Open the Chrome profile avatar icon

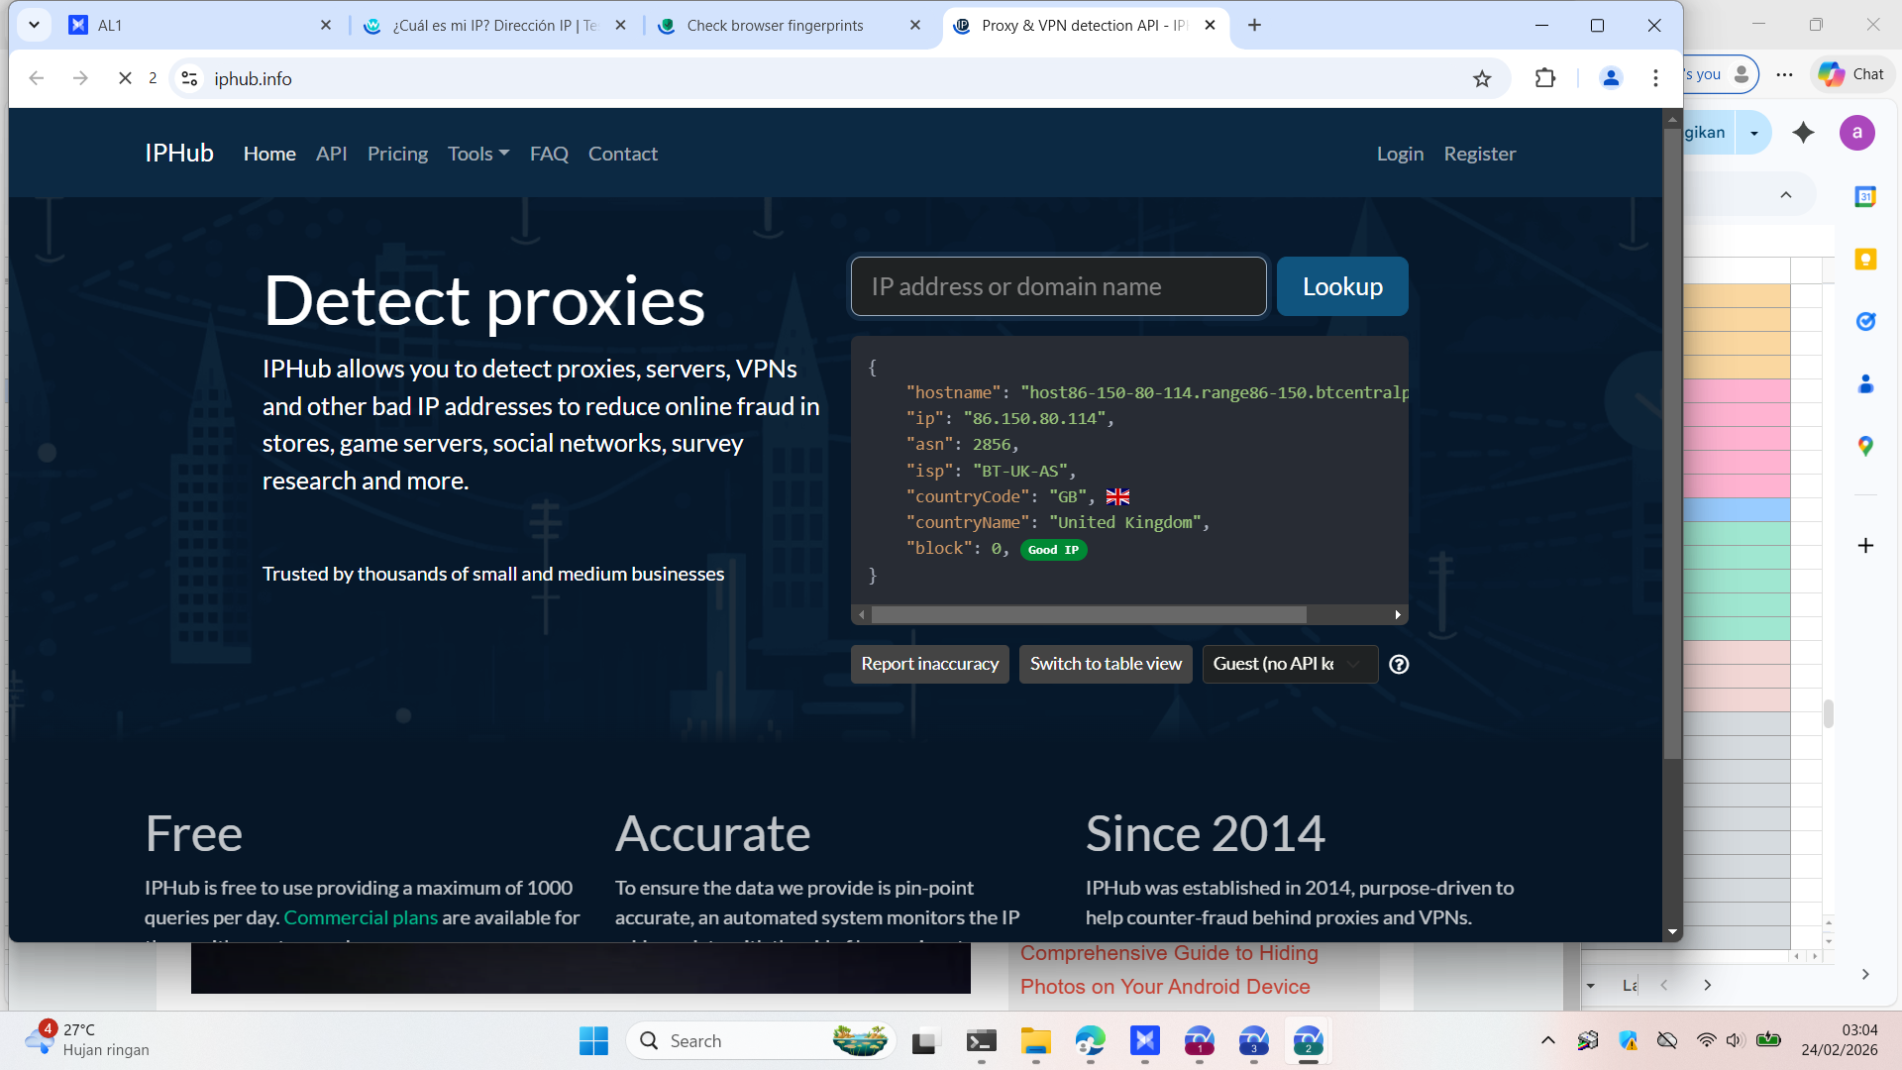click(x=1611, y=78)
